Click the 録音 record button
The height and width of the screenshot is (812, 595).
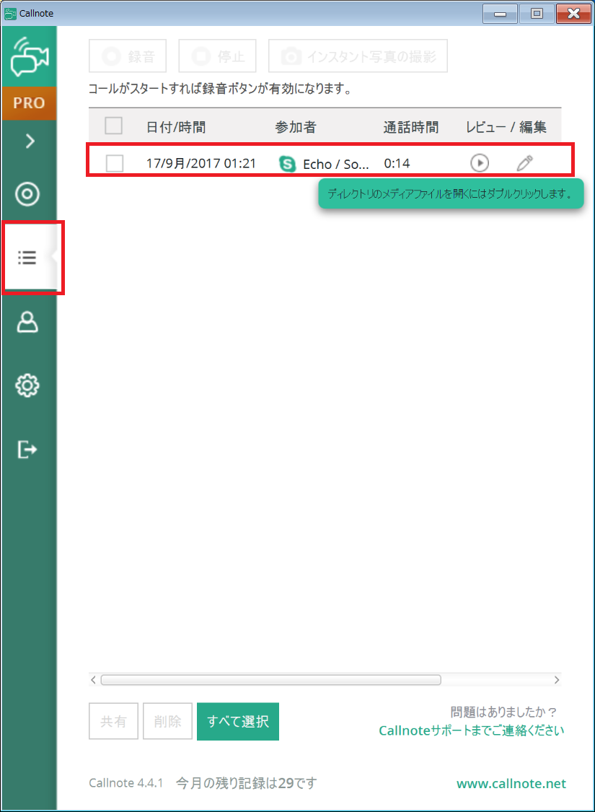[127, 56]
